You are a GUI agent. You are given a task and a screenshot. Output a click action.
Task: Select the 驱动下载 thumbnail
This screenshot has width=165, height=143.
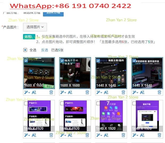tap(147, 116)
